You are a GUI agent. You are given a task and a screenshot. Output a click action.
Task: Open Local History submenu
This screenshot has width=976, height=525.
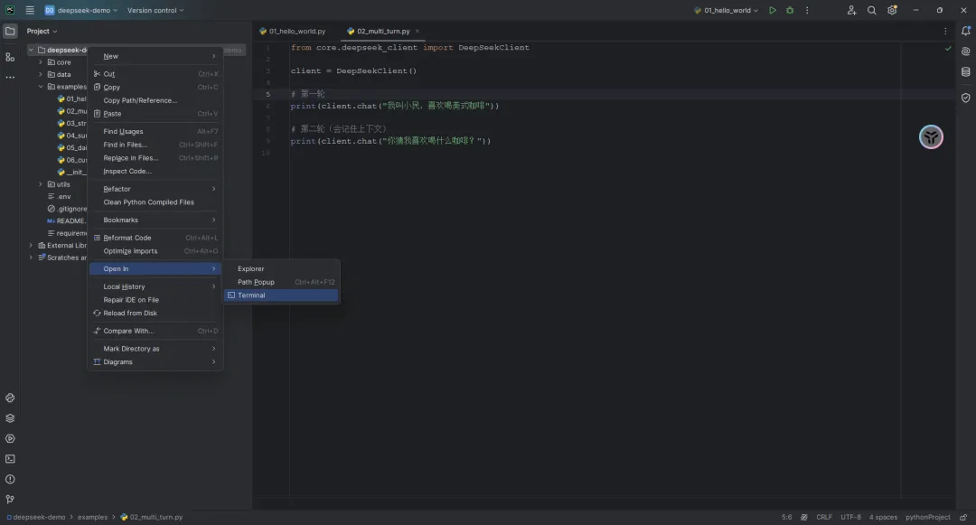(155, 286)
